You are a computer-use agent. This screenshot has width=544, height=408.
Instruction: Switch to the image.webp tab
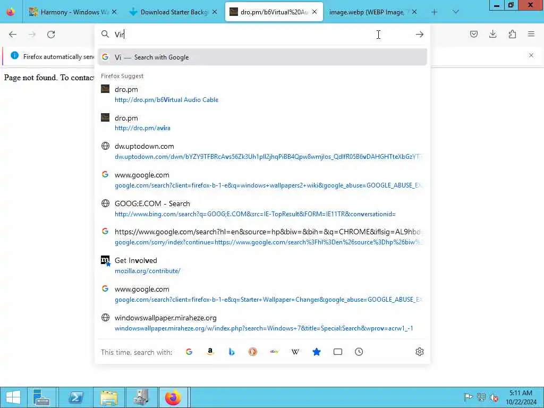coord(372,12)
